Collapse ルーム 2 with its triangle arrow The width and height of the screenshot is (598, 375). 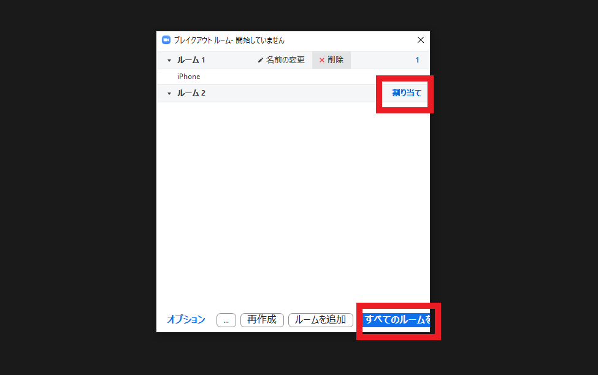[169, 93]
